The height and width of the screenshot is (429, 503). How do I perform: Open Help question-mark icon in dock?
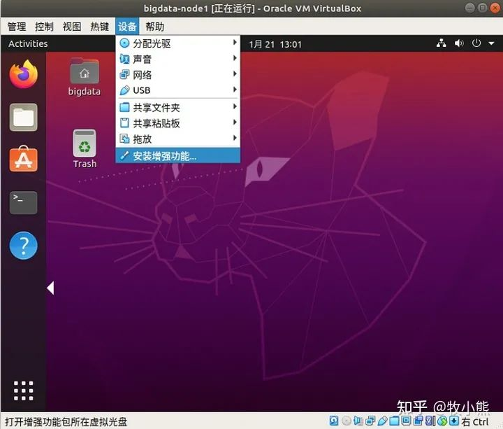[x=24, y=246]
